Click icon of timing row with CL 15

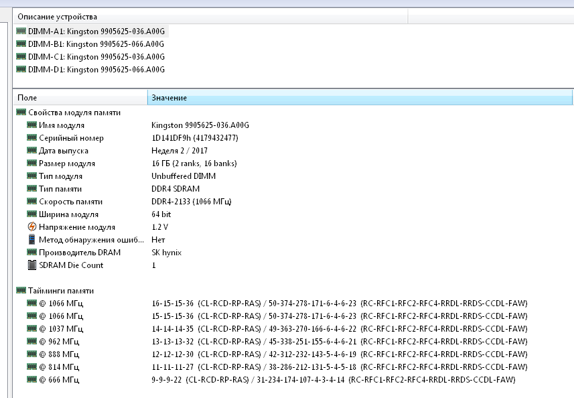pyautogui.click(x=32, y=316)
